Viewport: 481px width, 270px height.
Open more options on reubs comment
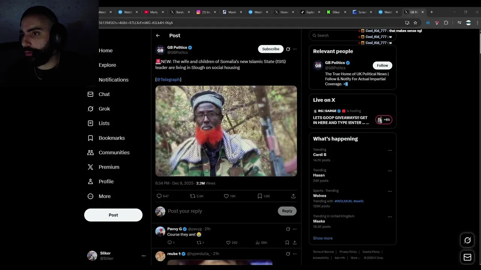click(x=295, y=254)
